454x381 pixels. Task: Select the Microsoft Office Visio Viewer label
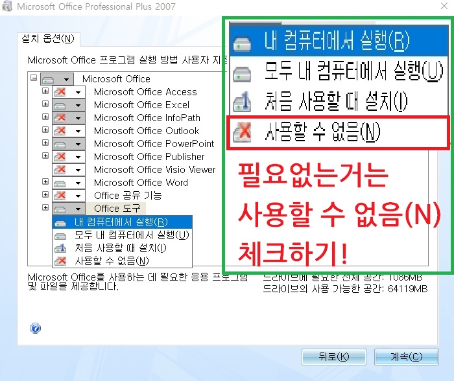(x=154, y=170)
